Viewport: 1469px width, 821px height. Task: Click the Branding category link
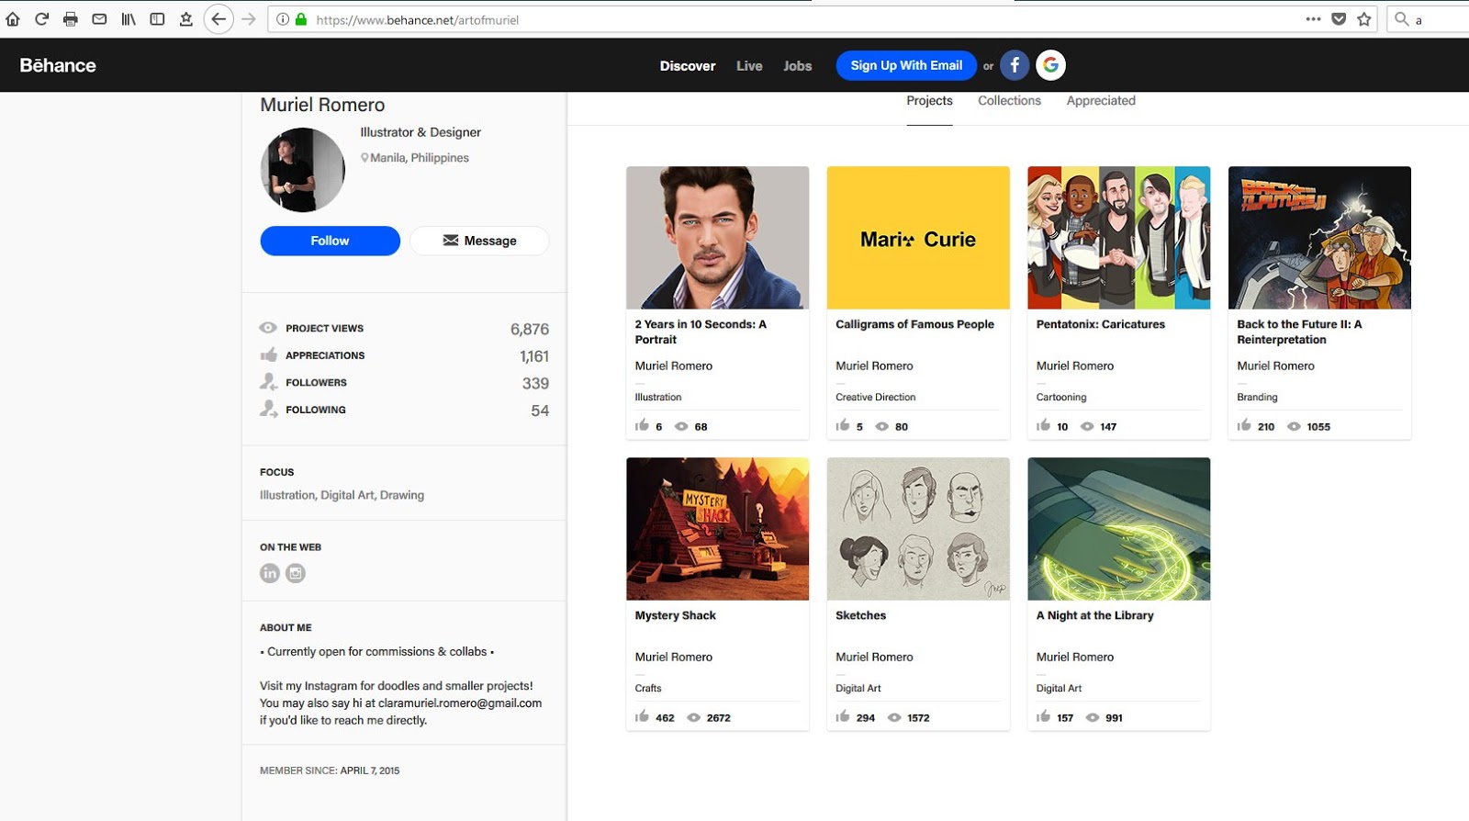1257,397
